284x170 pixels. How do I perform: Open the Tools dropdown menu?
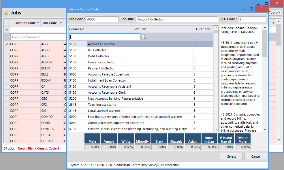tap(275, 12)
